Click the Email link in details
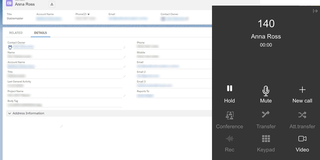 point(158,66)
